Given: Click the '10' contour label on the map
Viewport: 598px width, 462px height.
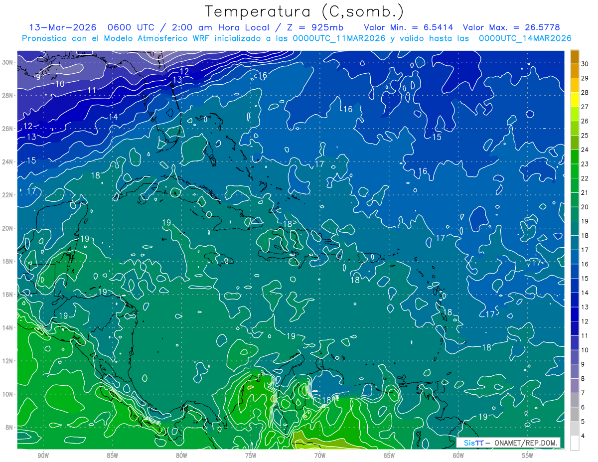Looking at the screenshot, I should pos(60,84).
